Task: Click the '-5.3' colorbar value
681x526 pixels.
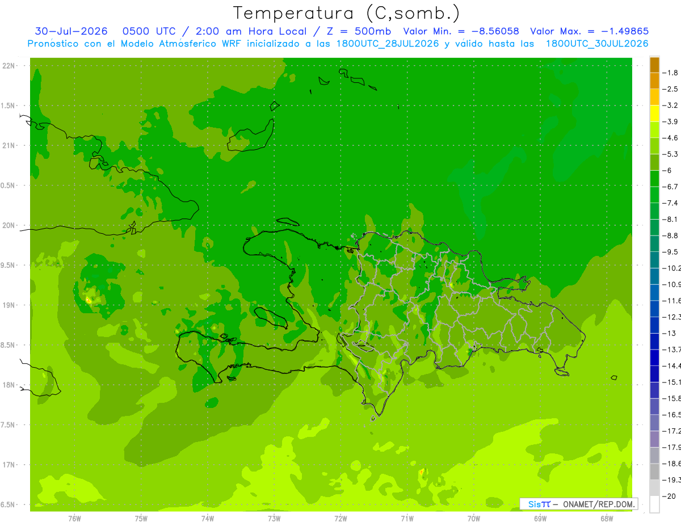Action: pos(670,154)
